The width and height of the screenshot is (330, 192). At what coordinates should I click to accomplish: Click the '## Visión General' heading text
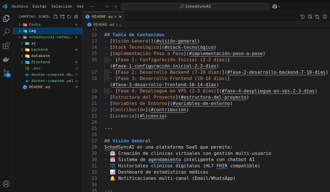click(x=128, y=141)
